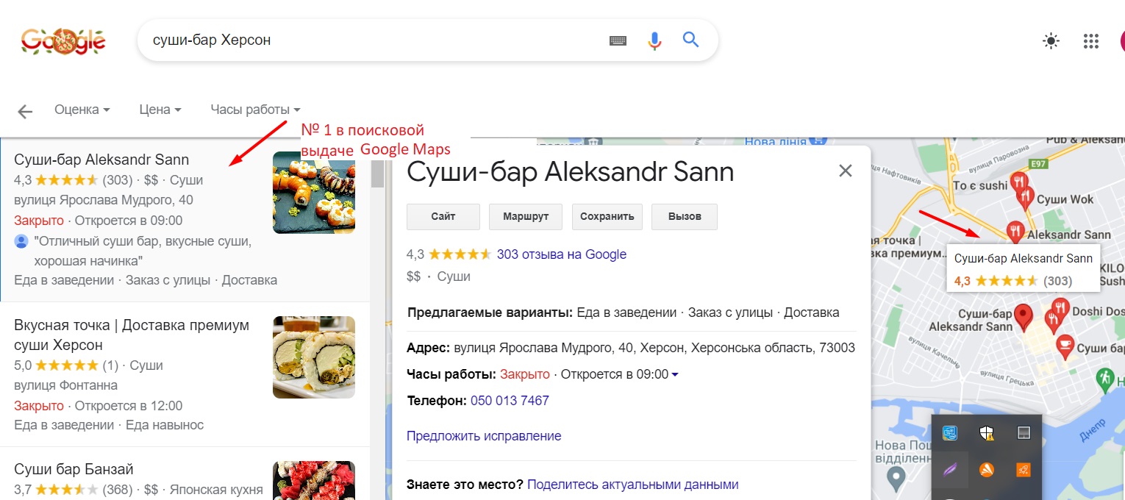Click the microphone voice search icon
1125x500 pixels.
coord(654,40)
